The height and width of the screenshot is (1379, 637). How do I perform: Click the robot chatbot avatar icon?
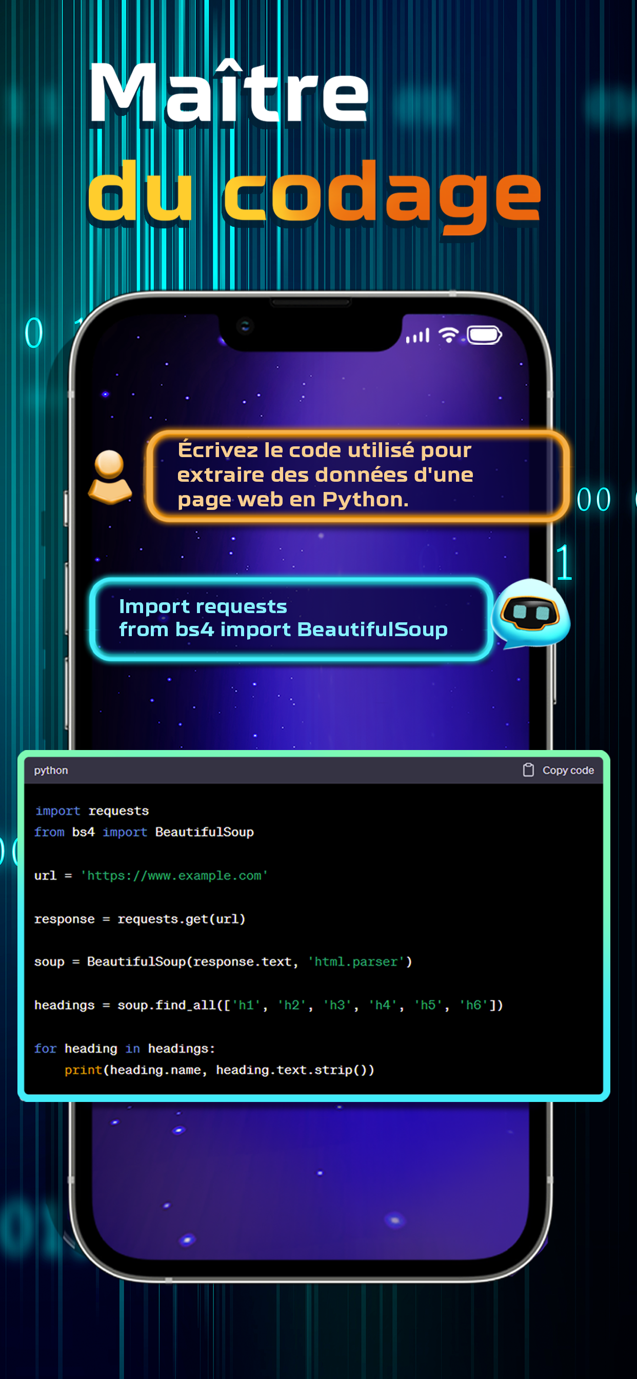[530, 614]
